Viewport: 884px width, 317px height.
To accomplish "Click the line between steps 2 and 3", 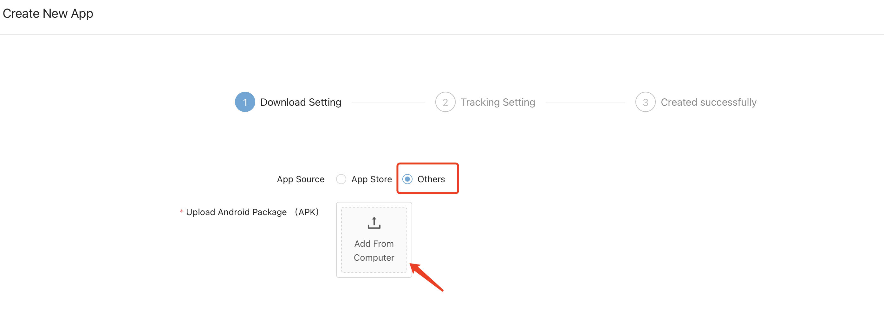I will (585, 102).
